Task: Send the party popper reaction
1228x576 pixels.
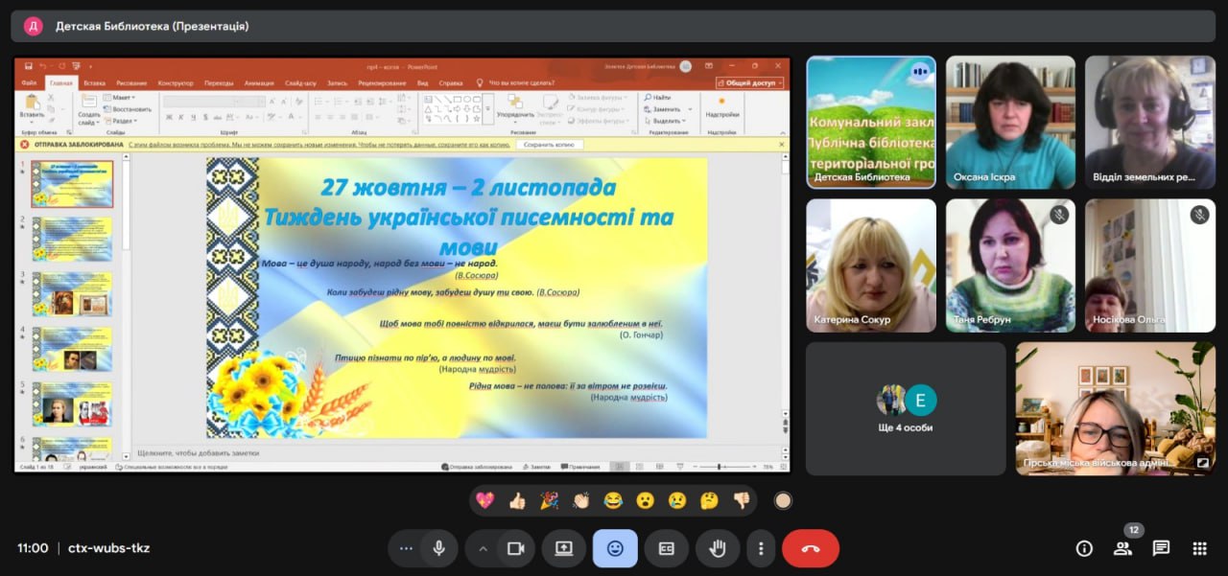Action: (x=549, y=500)
